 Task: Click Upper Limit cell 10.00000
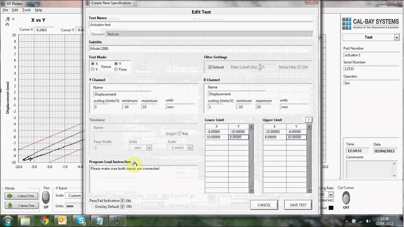[x=296, y=137]
